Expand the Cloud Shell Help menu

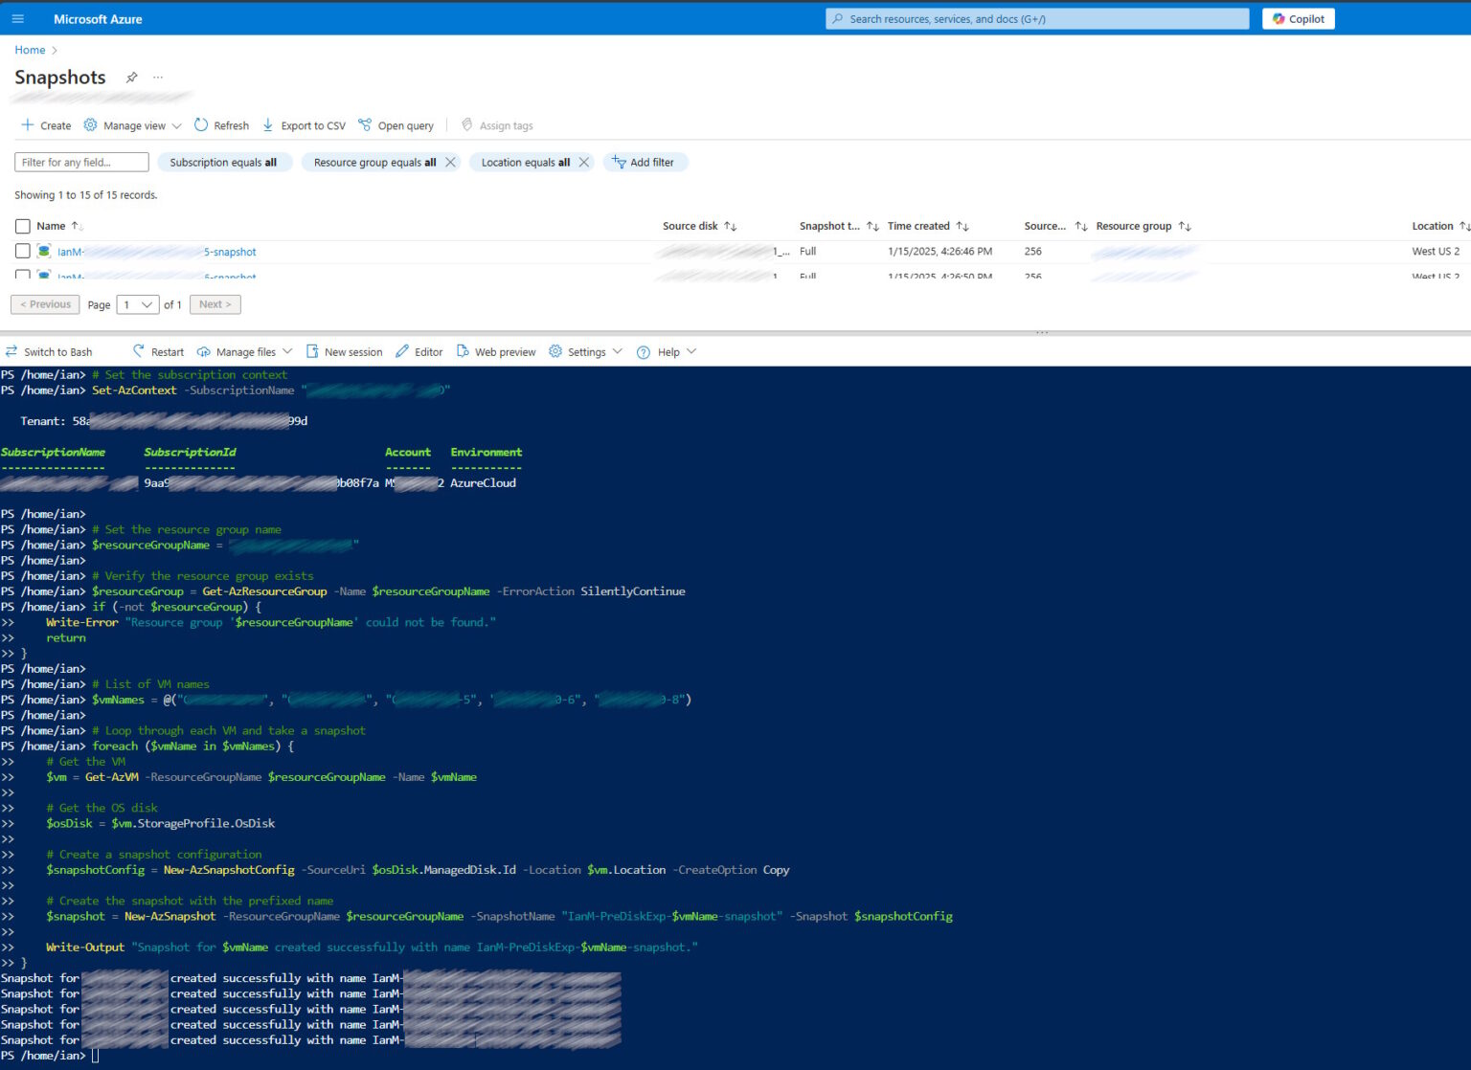[668, 351]
